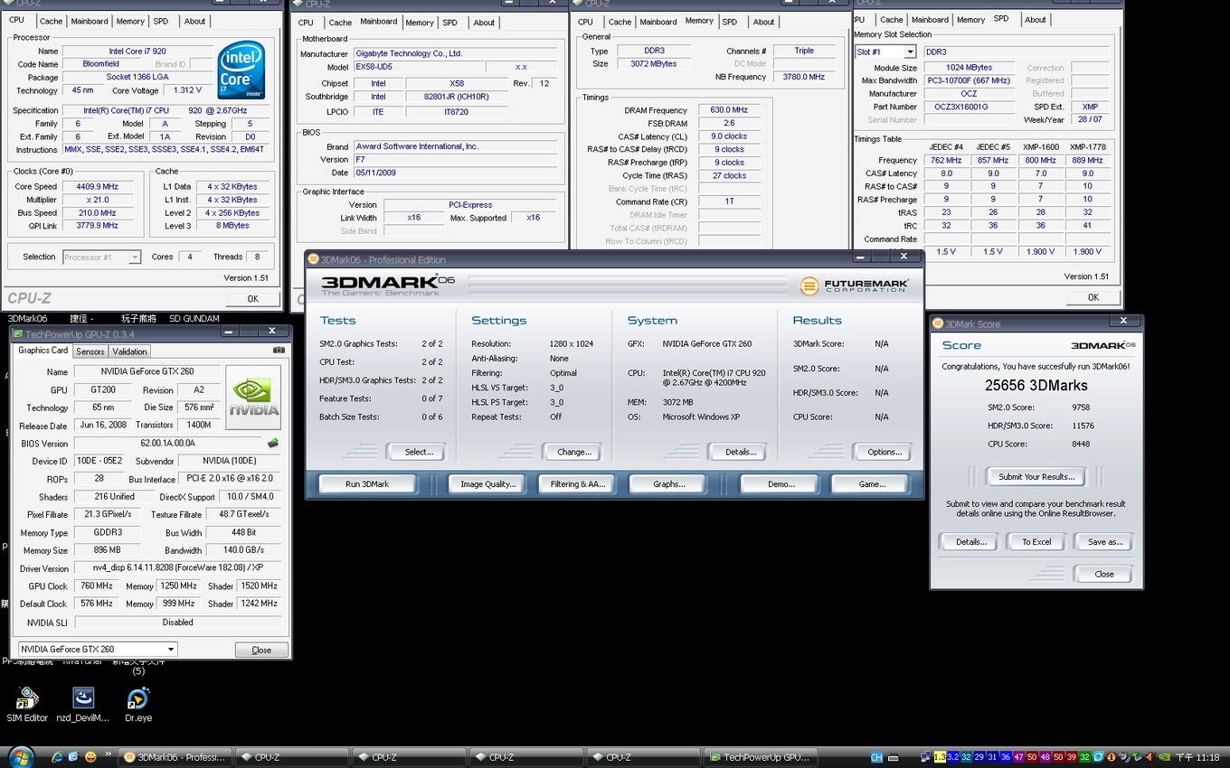Open the memory Slot #1 dropdown
This screenshot has width=1230, height=768.
click(910, 52)
